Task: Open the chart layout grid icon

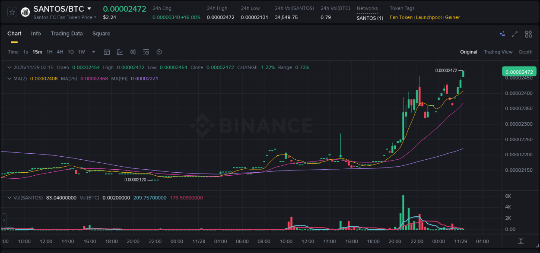Action: [528, 34]
